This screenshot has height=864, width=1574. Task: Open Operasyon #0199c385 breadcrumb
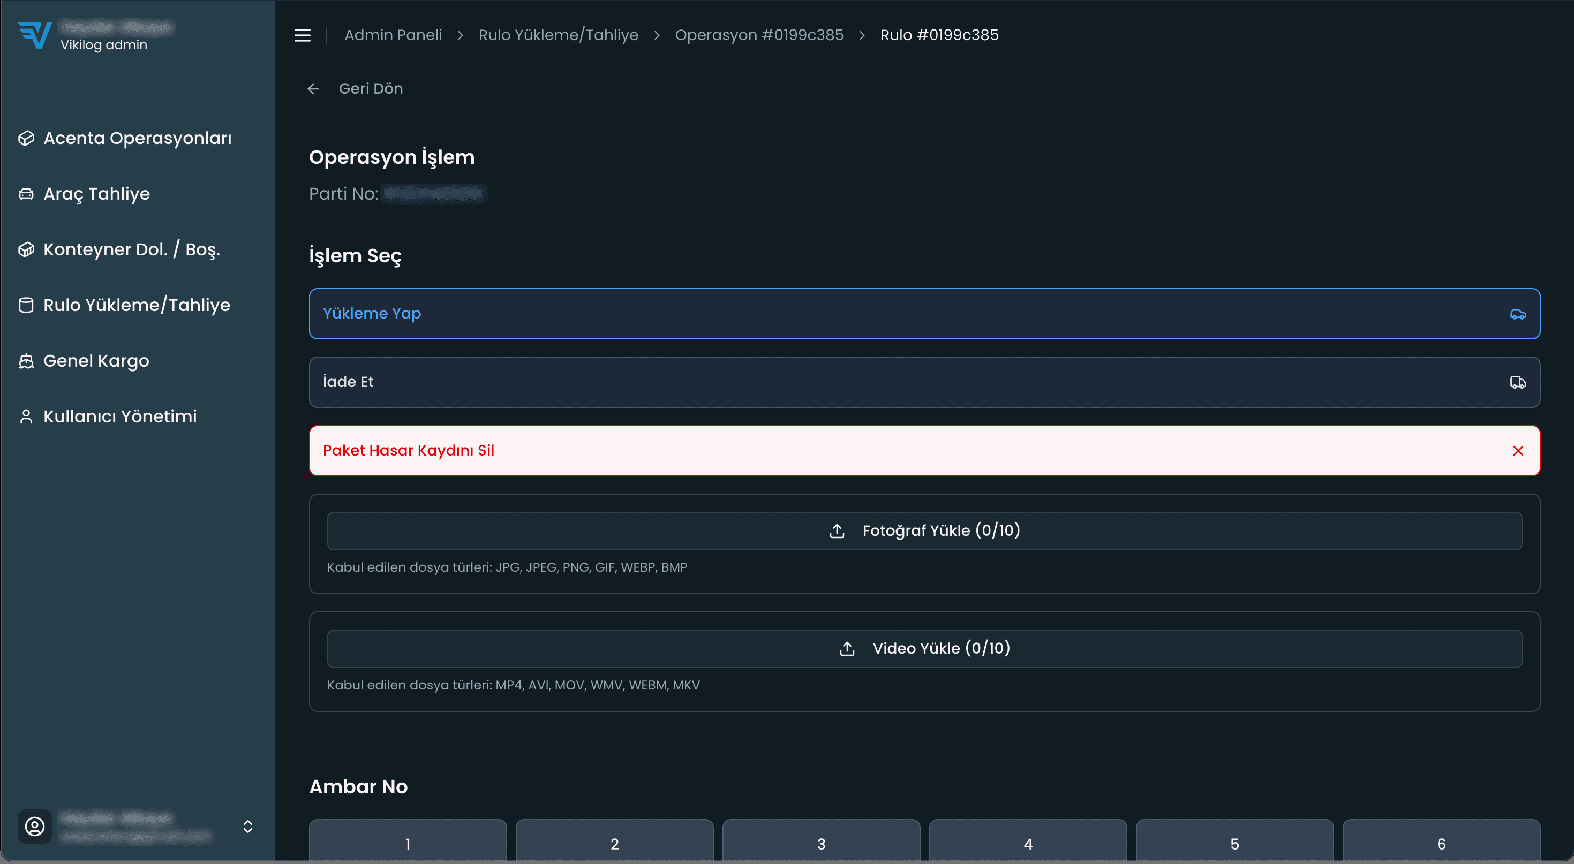click(759, 35)
